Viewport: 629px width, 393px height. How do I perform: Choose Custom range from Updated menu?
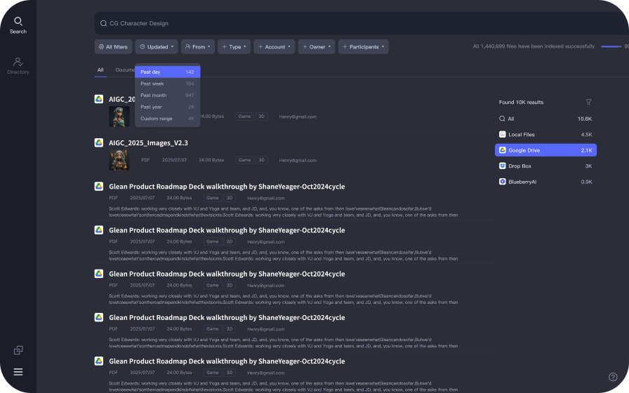[167, 119]
